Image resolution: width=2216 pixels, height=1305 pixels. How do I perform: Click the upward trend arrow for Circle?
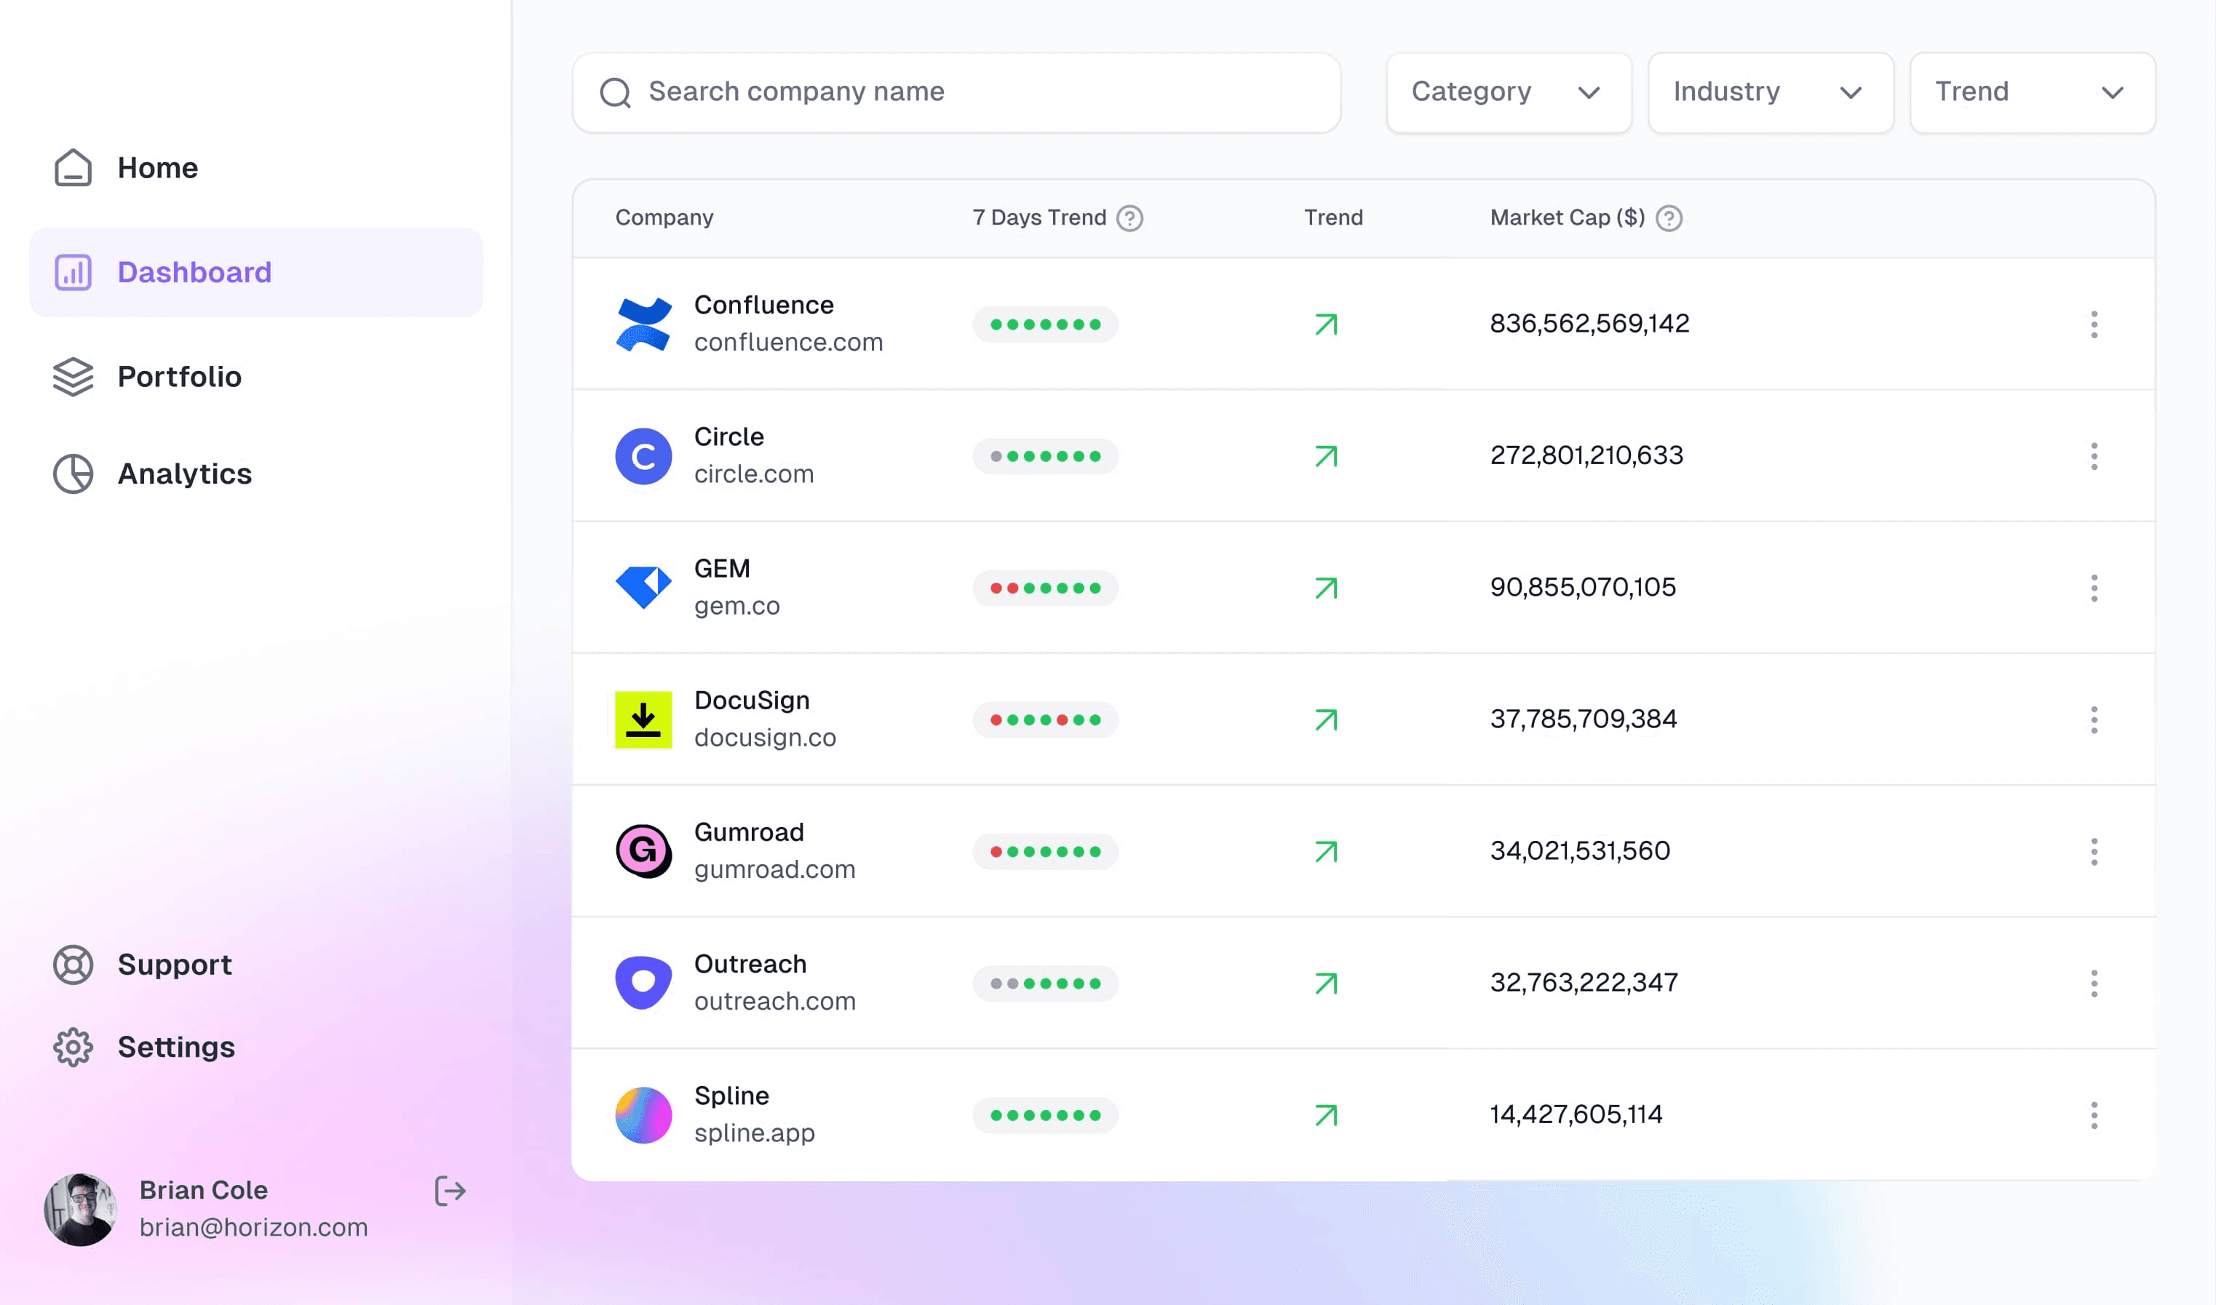pos(1326,456)
